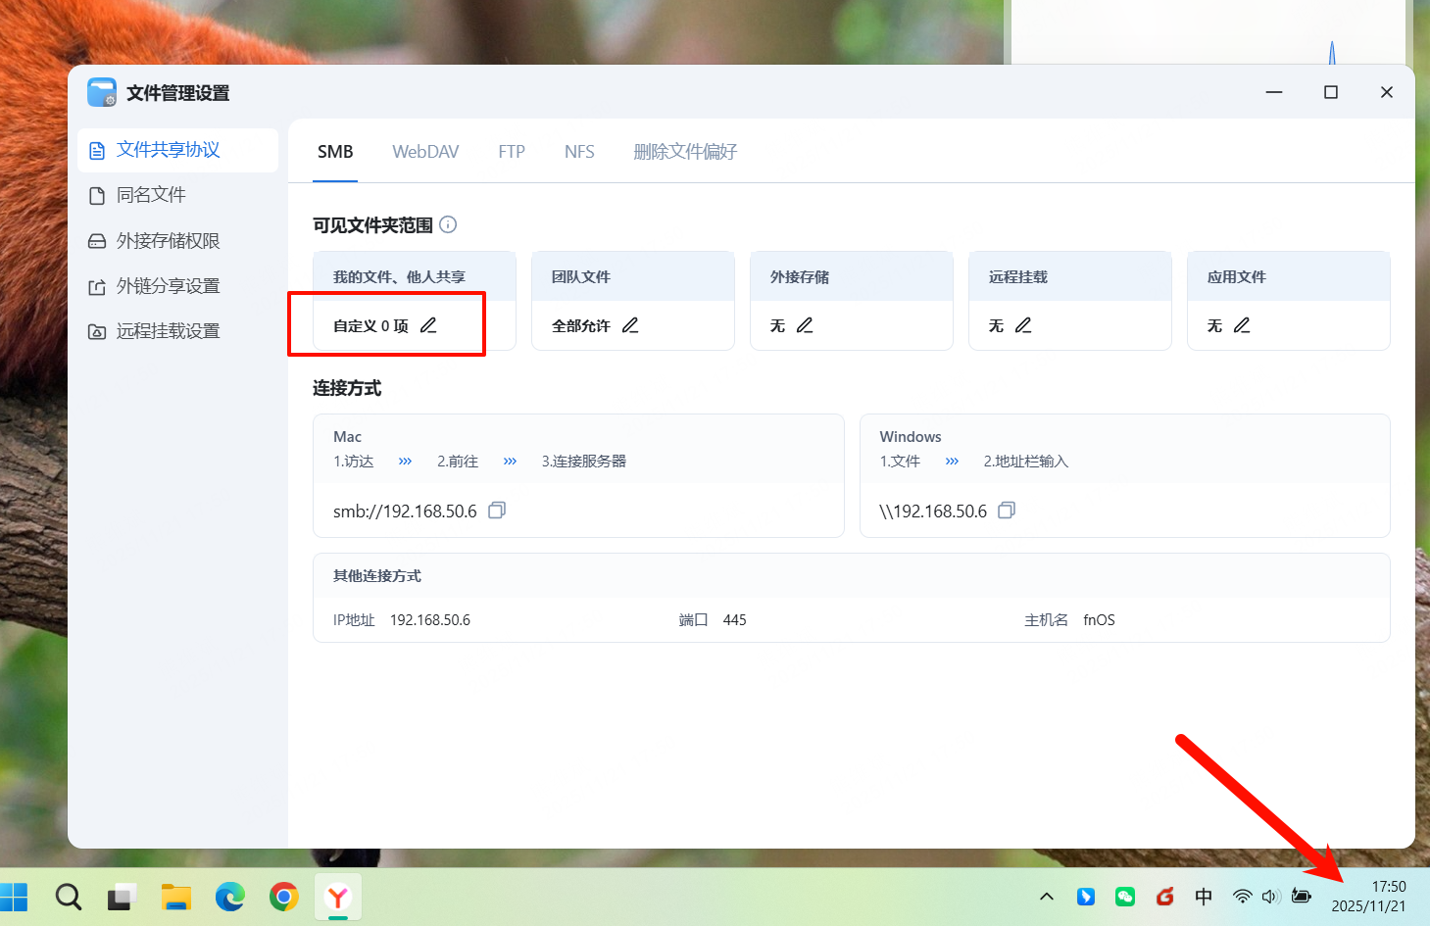Open the 文件共享协议 sidebar section
This screenshot has height=926, width=1430.
click(x=177, y=150)
